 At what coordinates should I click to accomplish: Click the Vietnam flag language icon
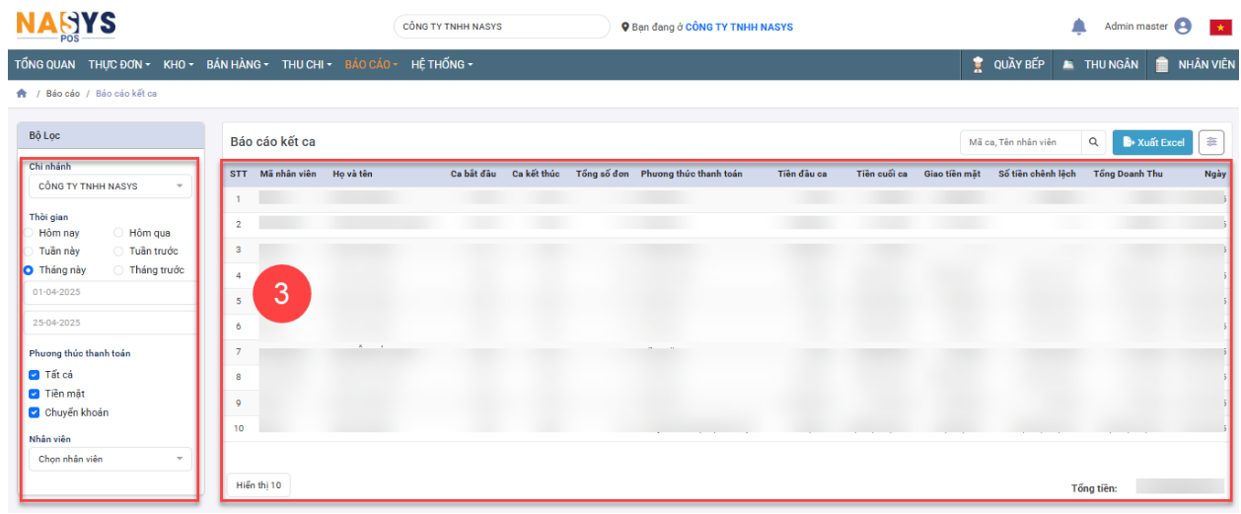pos(1220,27)
